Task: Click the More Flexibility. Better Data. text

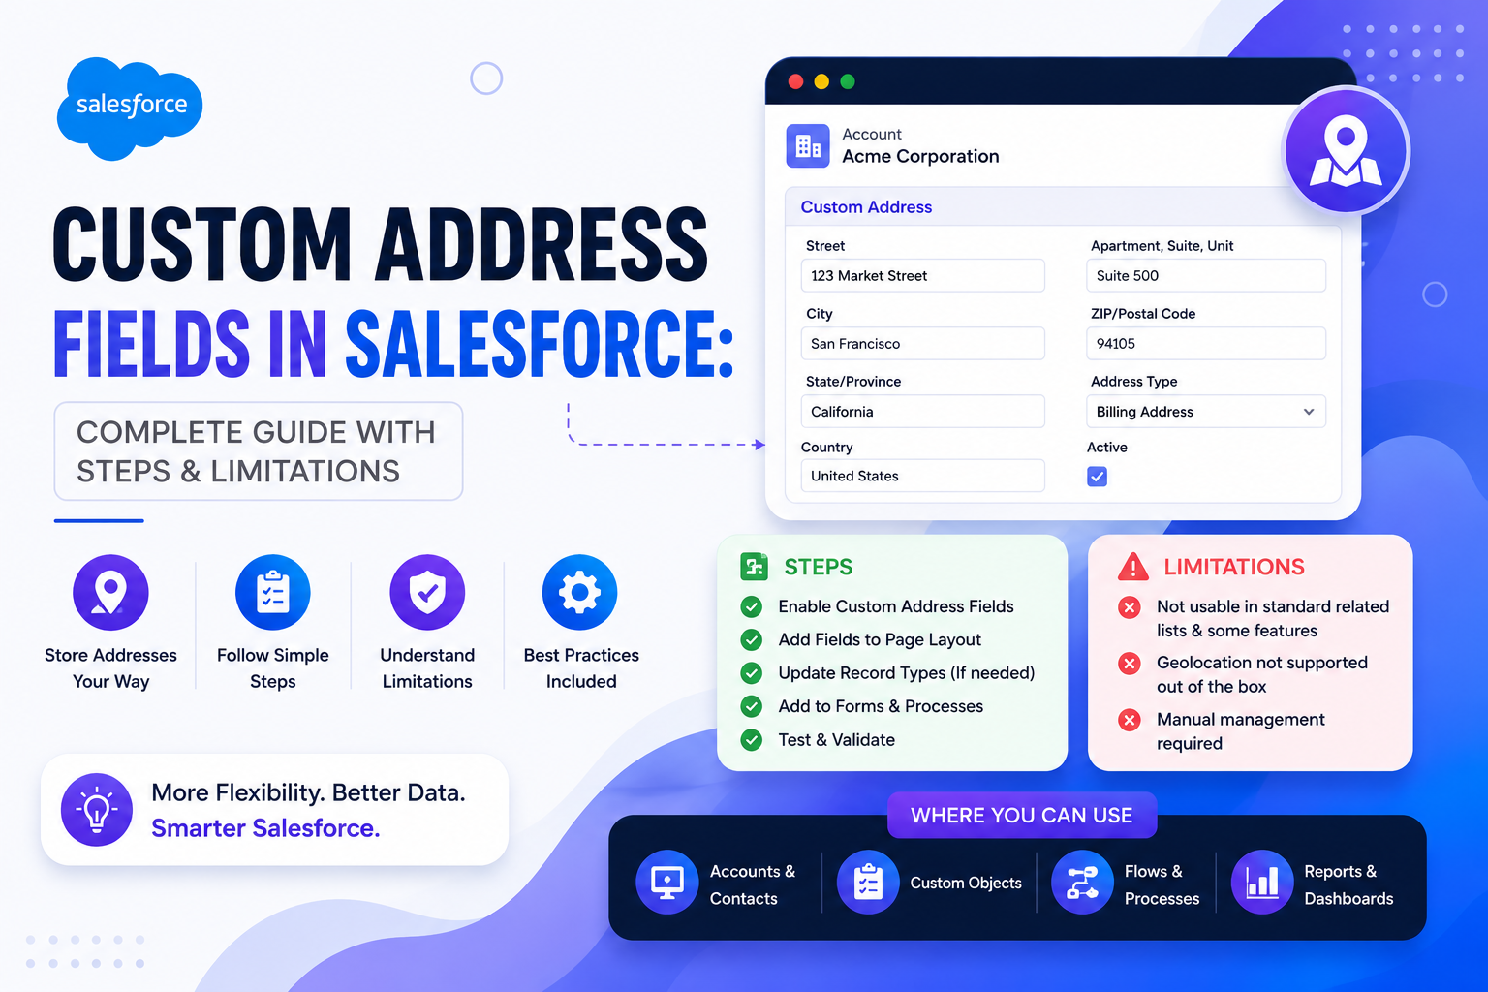Action: click(x=308, y=792)
